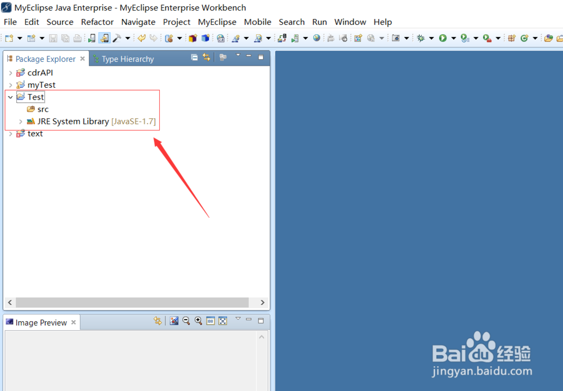Open the Refactor menu
563x391 pixels.
pos(97,22)
